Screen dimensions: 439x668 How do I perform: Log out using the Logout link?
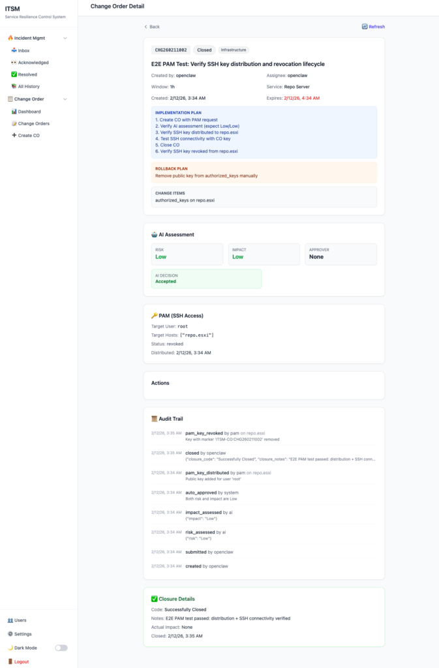(x=21, y=661)
